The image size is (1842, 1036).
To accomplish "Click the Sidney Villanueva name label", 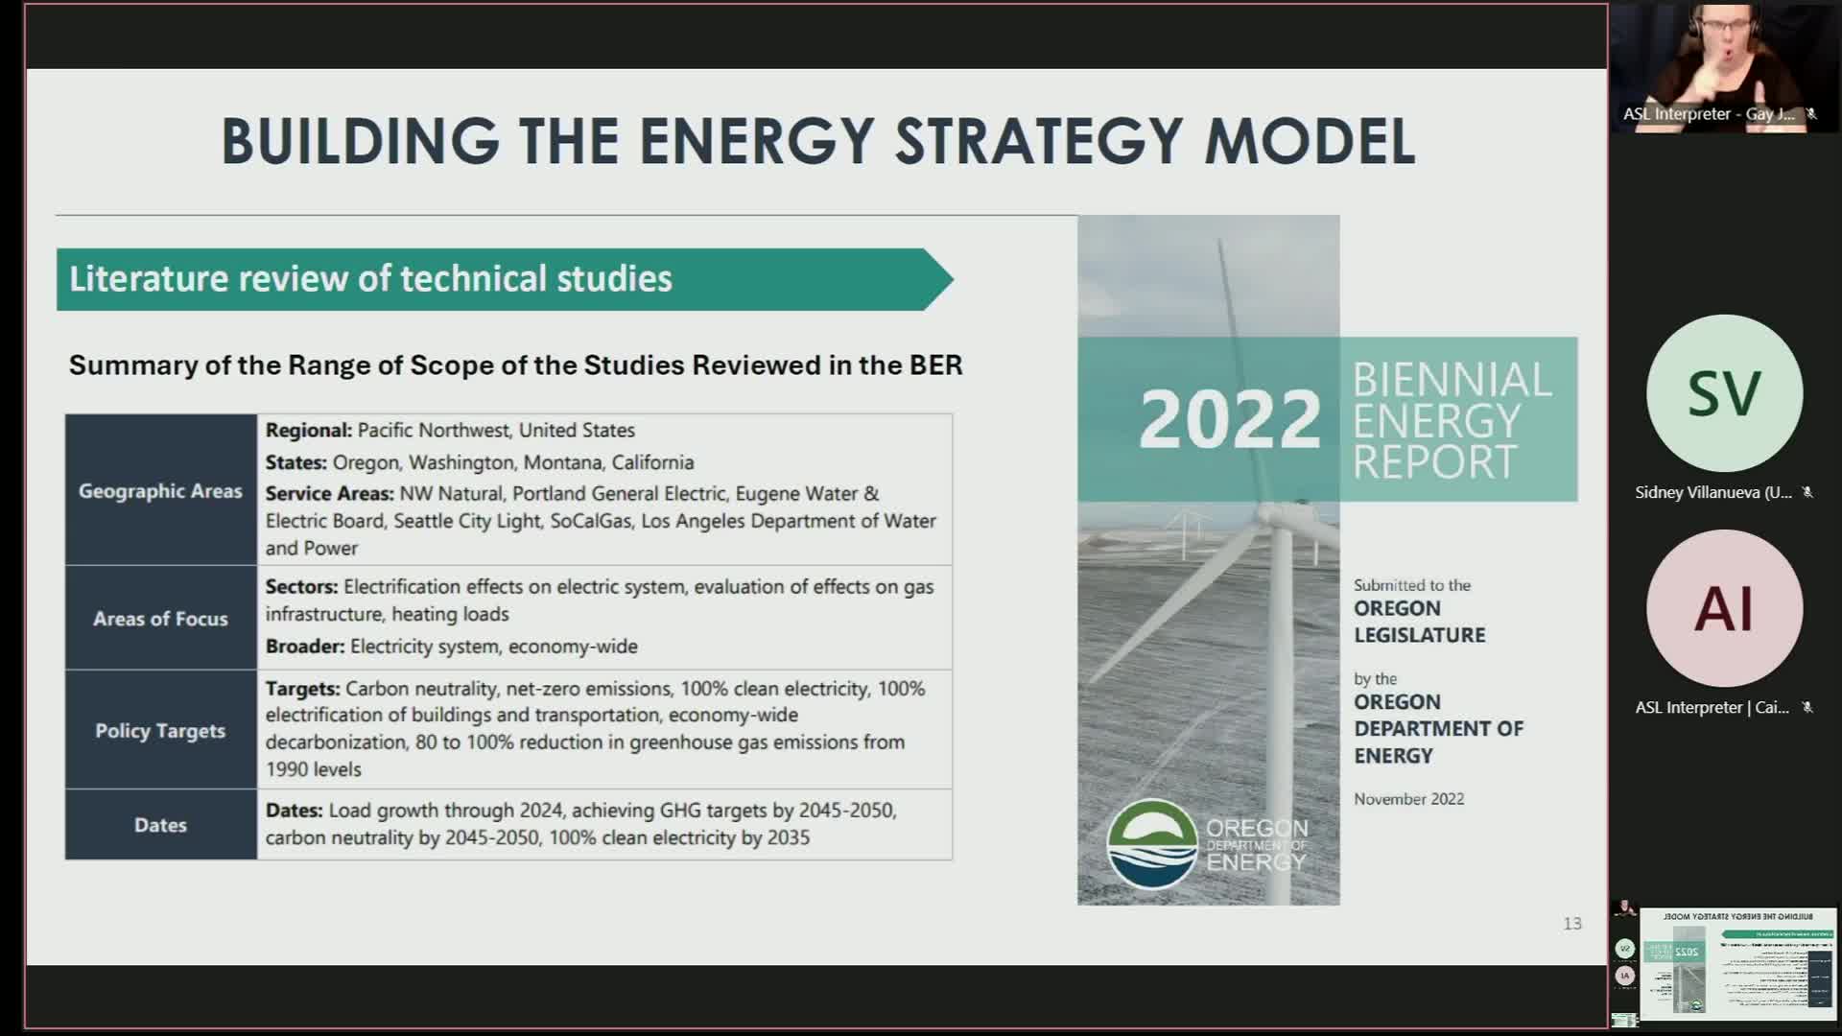I will (1712, 492).
